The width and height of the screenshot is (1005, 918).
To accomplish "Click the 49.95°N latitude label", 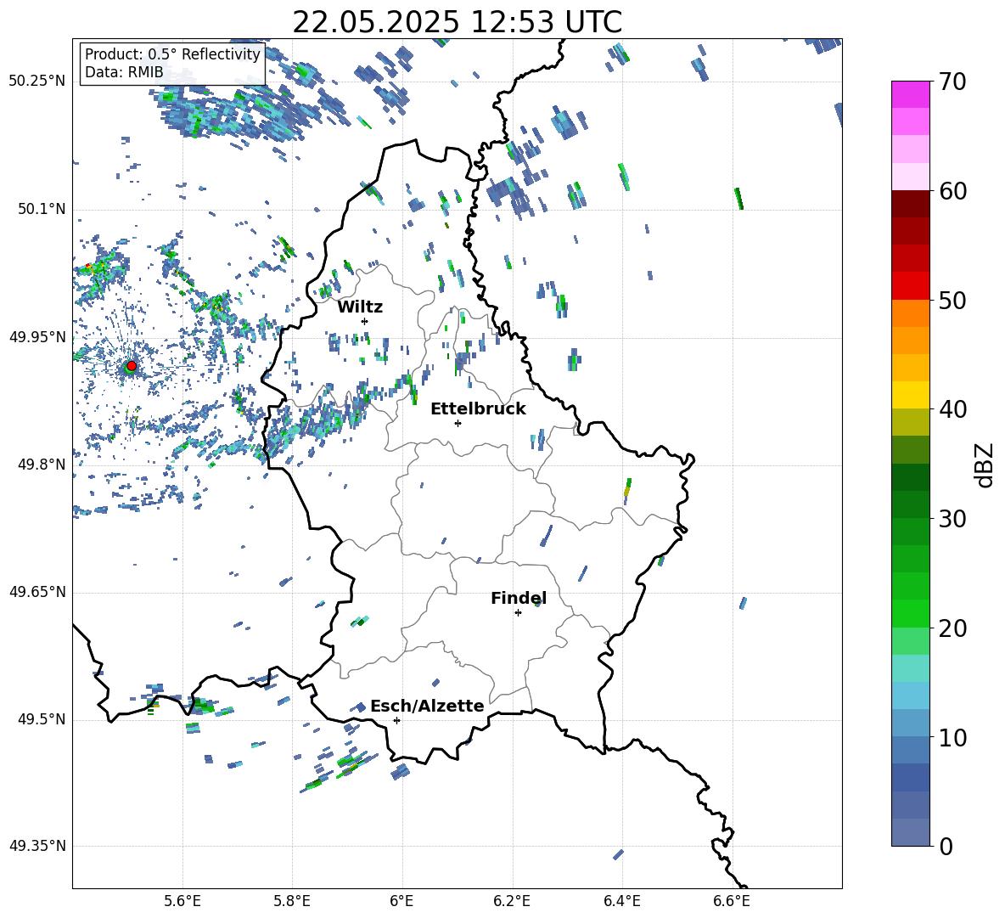I will click(37, 336).
